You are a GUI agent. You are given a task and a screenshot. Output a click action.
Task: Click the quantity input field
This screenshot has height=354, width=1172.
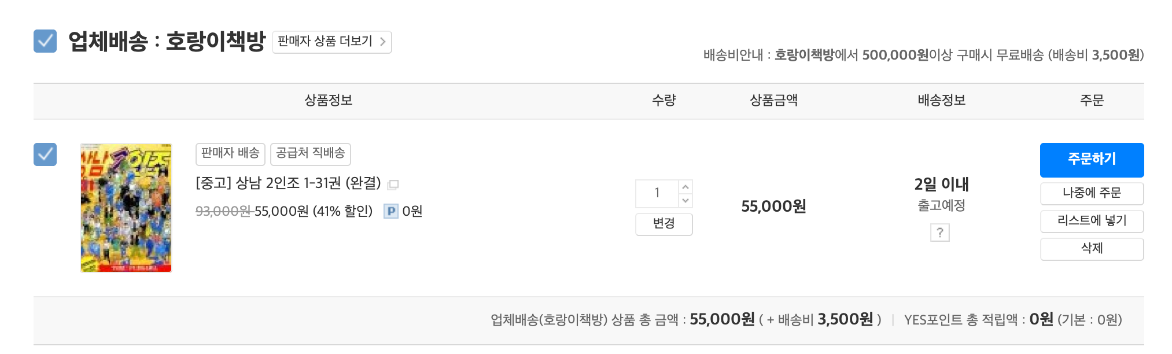657,193
